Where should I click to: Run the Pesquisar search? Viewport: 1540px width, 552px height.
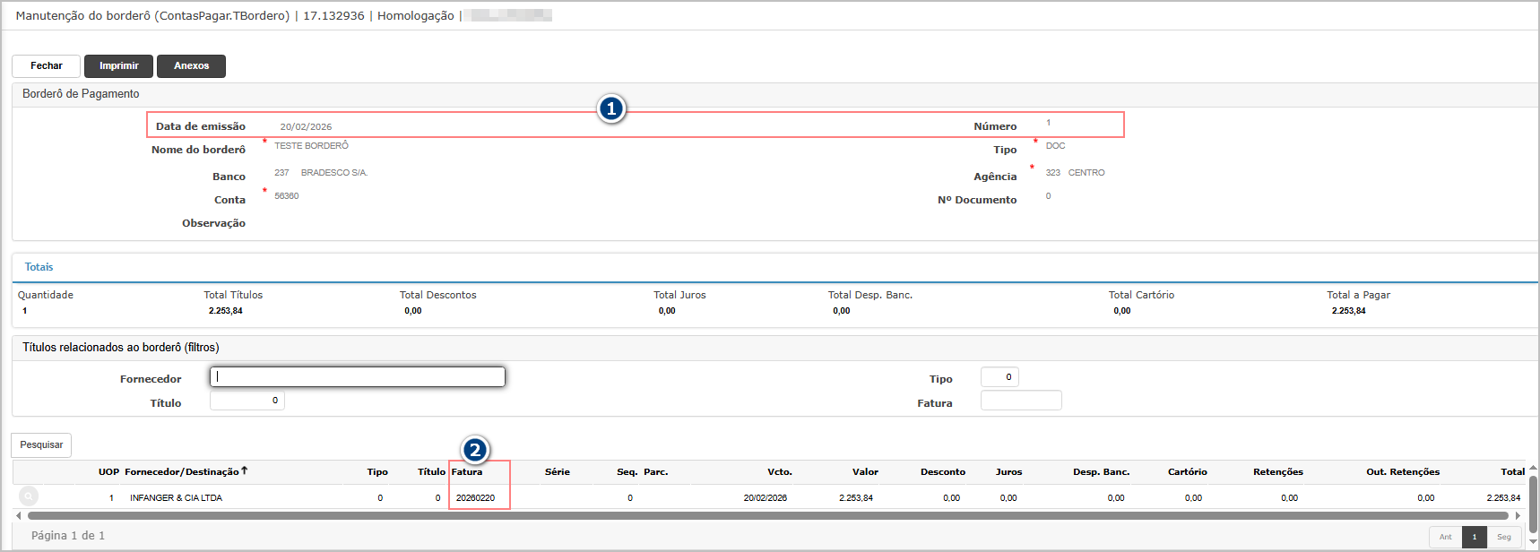pos(41,445)
